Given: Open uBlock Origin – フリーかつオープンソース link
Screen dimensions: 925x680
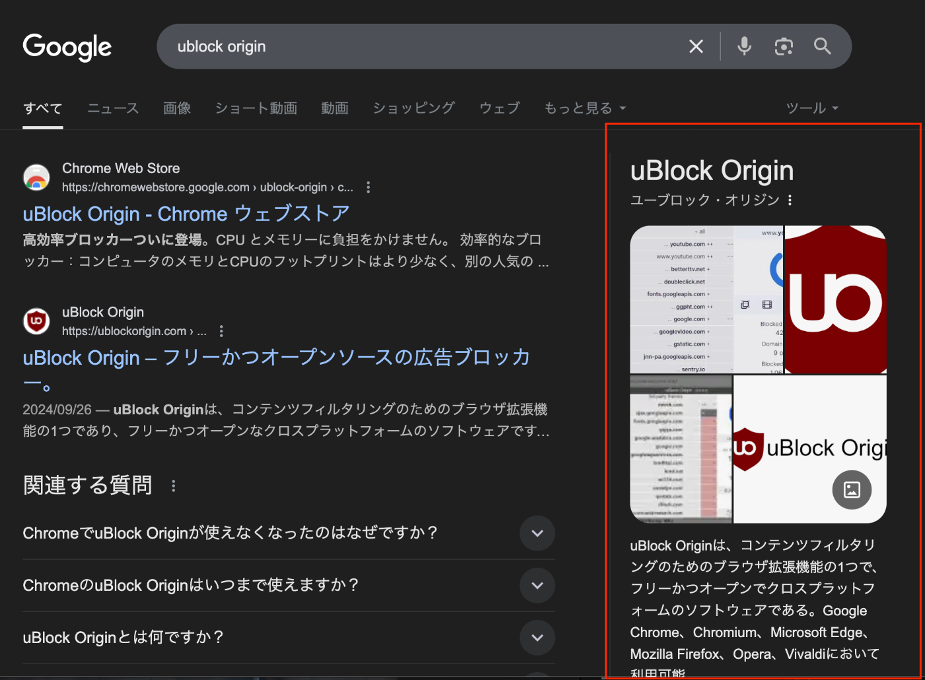Looking at the screenshot, I should point(276,369).
